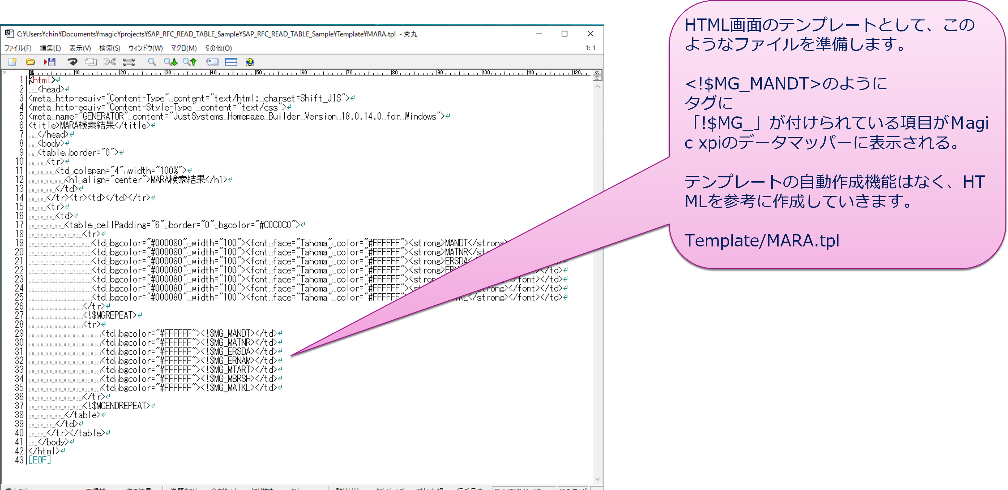This screenshot has height=490, width=1008.
Task: Maximize the Hidemaru editor window
Action: [x=564, y=34]
